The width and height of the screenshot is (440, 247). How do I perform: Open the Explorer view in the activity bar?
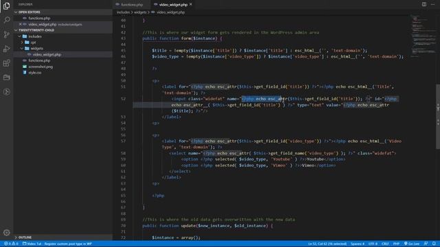point(6,6)
